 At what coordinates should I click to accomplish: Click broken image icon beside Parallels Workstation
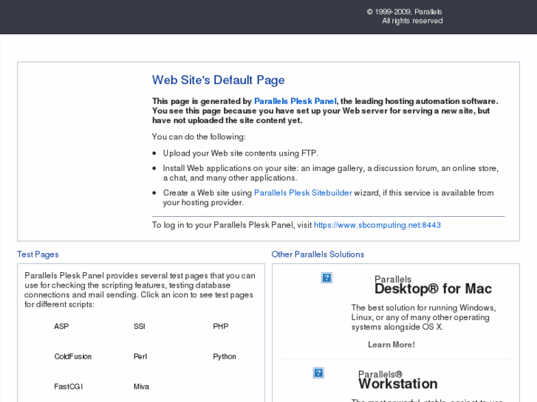pos(318,373)
